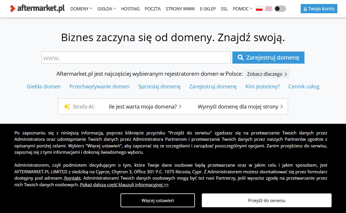Open STRONY WWW menu item
346x213 pixels.
[x=180, y=9]
